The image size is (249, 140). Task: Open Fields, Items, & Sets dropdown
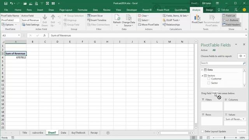click(x=175, y=16)
